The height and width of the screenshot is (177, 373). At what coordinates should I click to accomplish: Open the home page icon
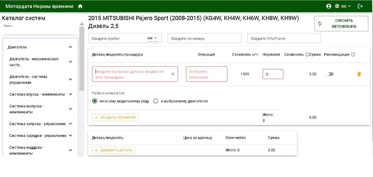[80, 7]
